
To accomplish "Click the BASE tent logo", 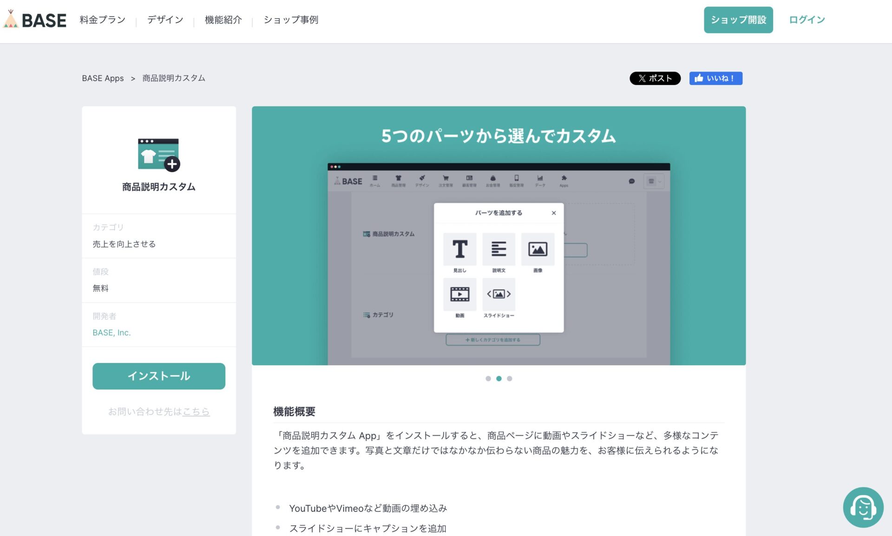I will click(x=35, y=20).
